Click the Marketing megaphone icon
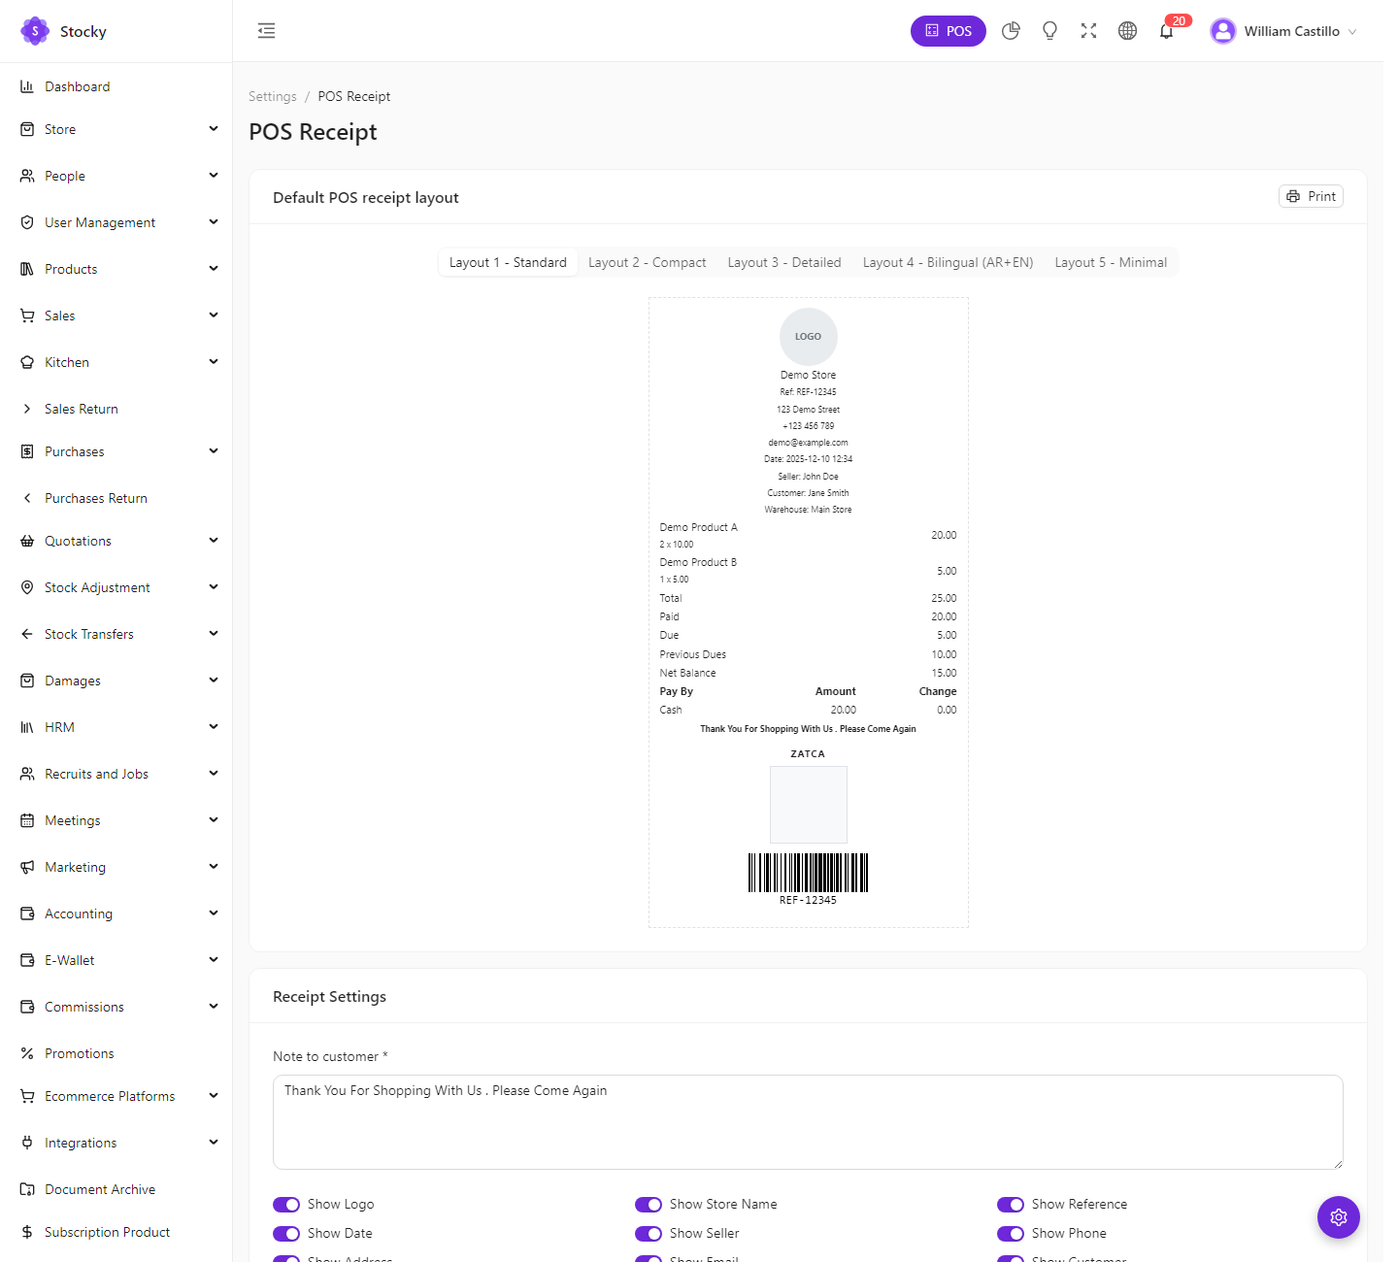Image resolution: width=1398 pixels, height=1262 pixels. (x=27, y=867)
